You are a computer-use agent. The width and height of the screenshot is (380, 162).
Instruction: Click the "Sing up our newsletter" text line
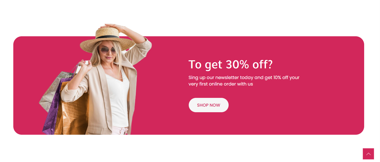click(x=244, y=77)
